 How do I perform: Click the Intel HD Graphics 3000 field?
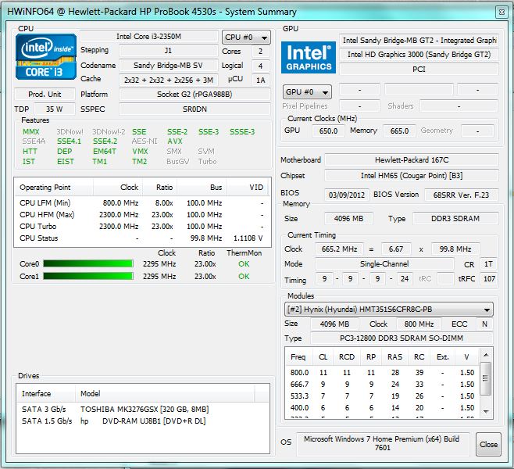pyautogui.click(x=419, y=55)
